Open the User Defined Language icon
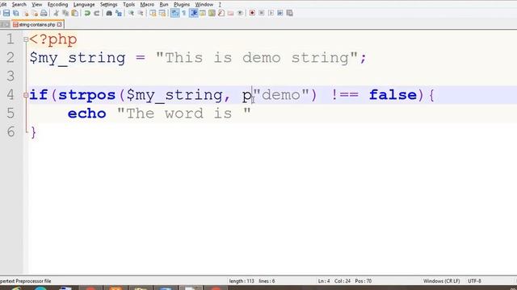This screenshot has width=517, height=290. [x=203, y=13]
